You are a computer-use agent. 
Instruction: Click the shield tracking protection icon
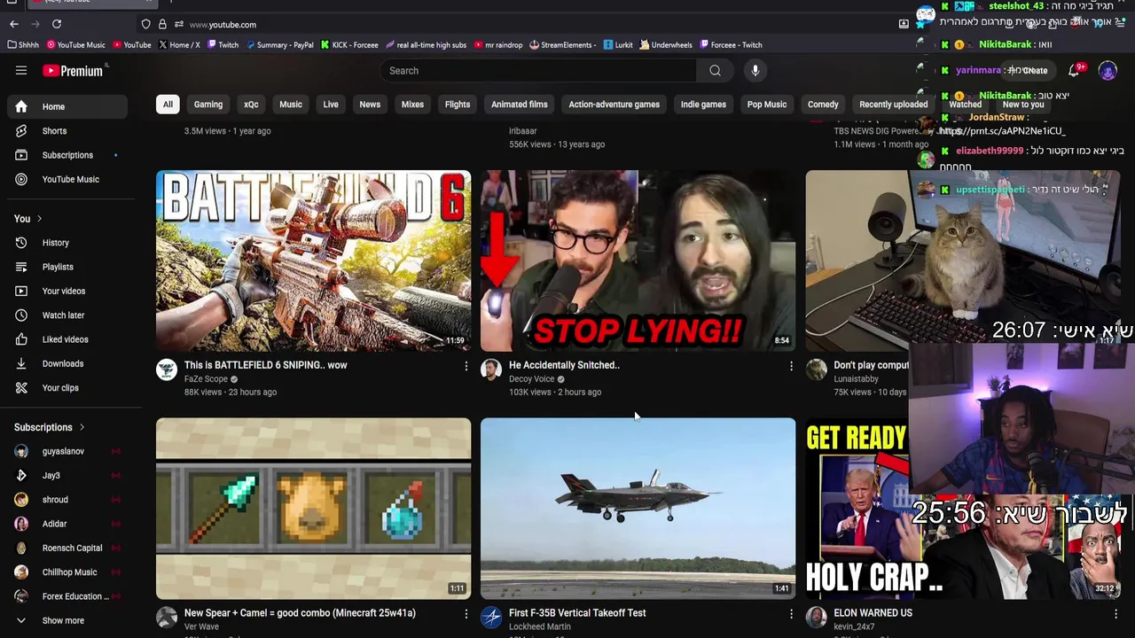145,24
